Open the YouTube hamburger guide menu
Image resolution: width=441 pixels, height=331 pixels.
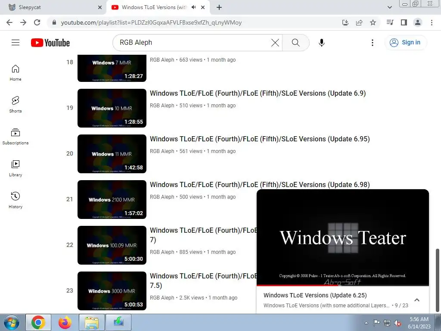pyautogui.click(x=16, y=43)
